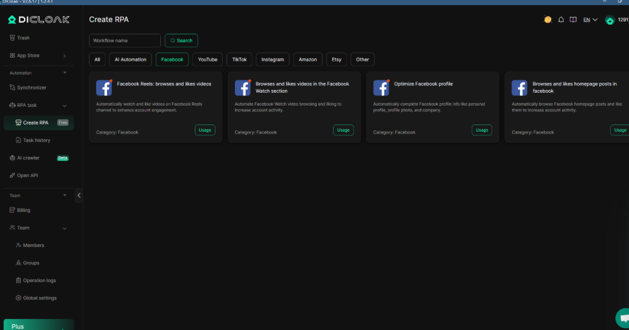Collapse the Team submenu chevron
Viewport: 629px width, 330px height.
(x=64, y=228)
